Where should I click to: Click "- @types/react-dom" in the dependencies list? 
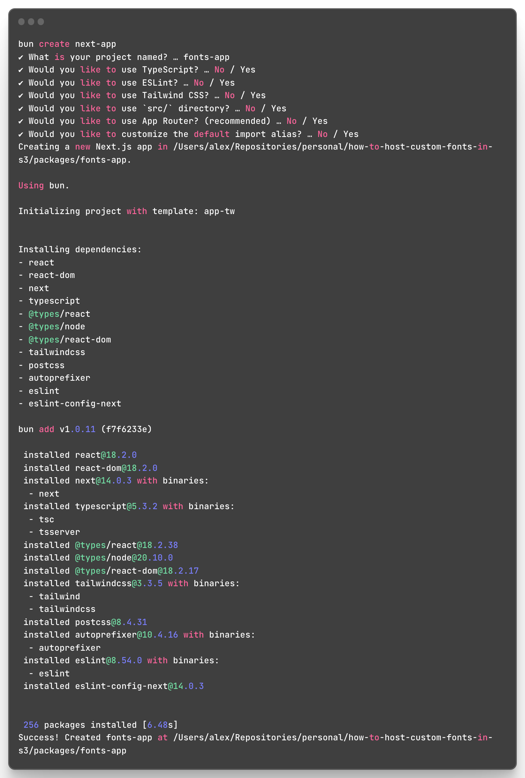click(64, 339)
